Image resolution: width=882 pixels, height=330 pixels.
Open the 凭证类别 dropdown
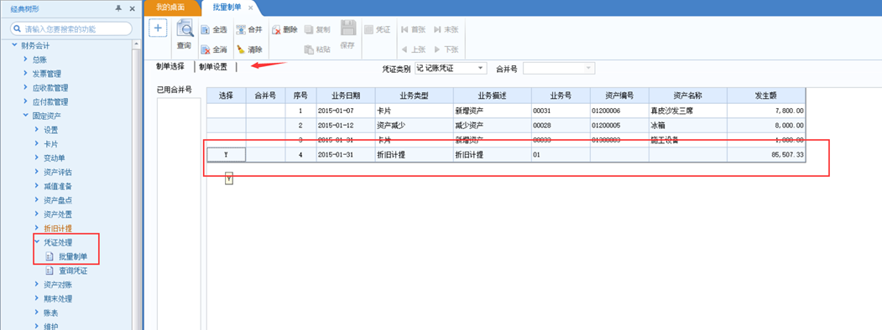[x=481, y=68]
